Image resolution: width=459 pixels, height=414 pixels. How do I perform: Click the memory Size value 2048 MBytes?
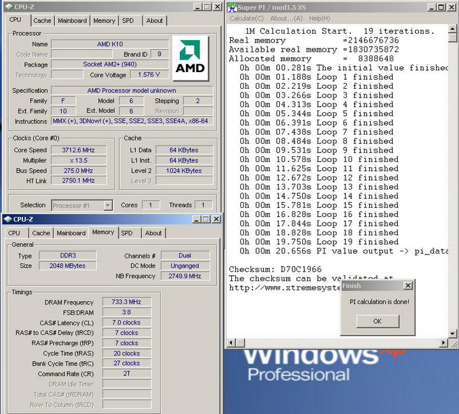point(68,266)
